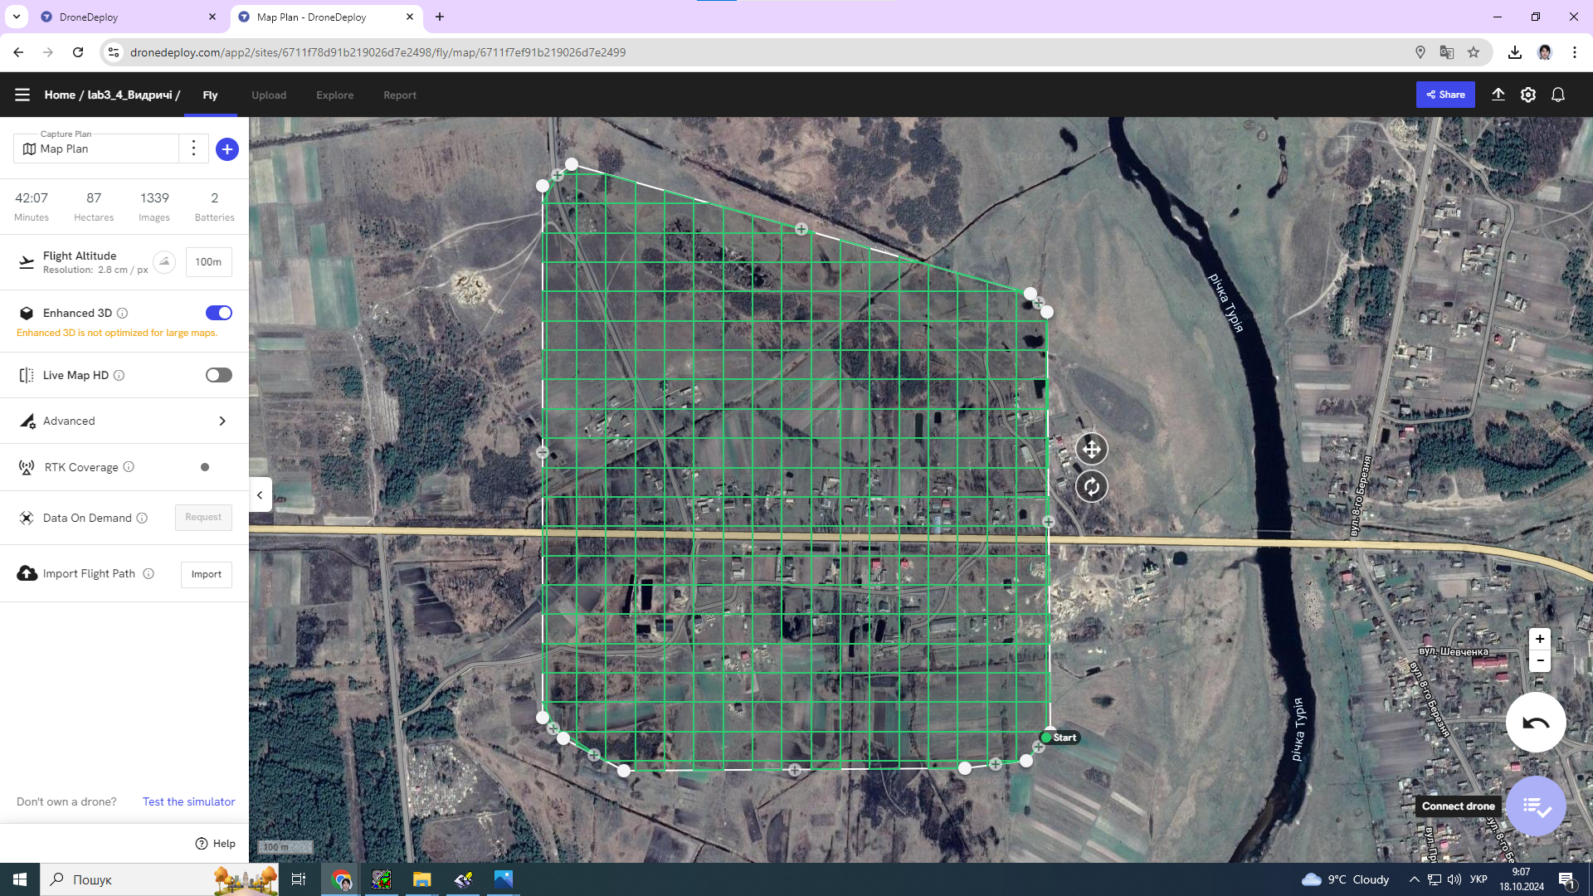Click the upload arrow icon in header

(x=1498, y=95)
